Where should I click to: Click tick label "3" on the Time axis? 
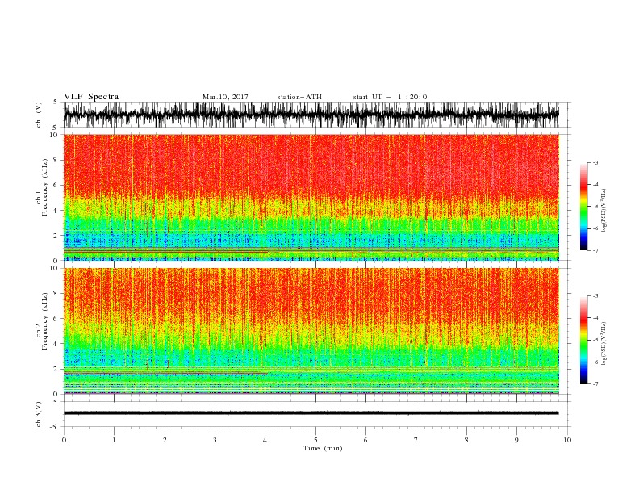click(x=215, y=440)
